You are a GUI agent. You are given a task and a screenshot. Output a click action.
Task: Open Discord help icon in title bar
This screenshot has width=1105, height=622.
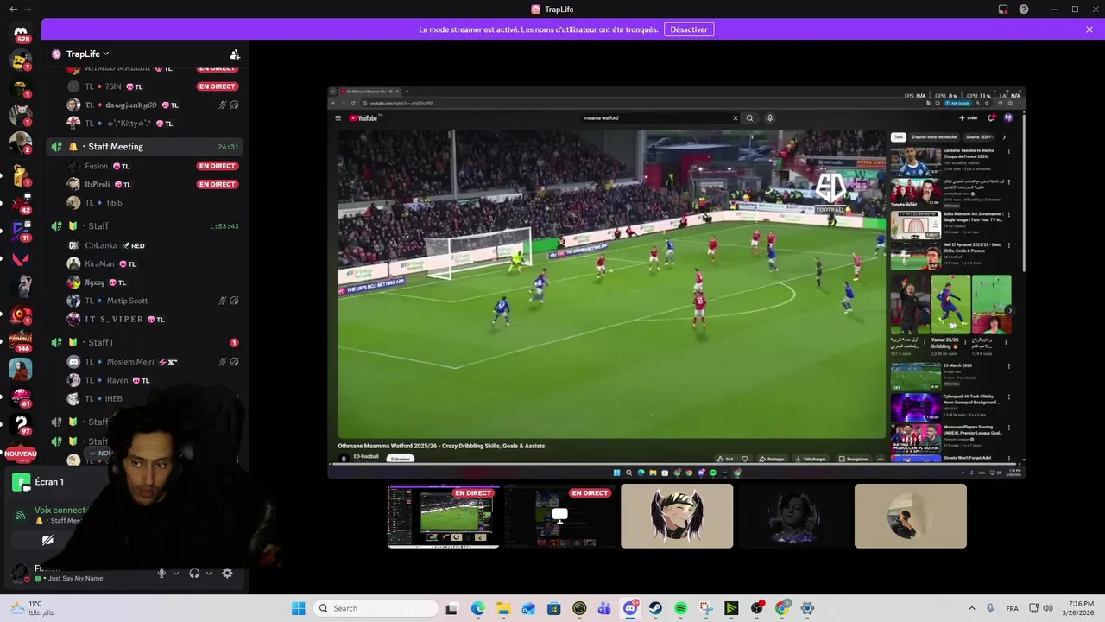tap(1024, 10)
